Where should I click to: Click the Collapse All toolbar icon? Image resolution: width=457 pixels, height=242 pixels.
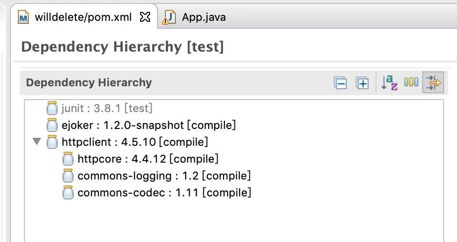pos(340,83)
